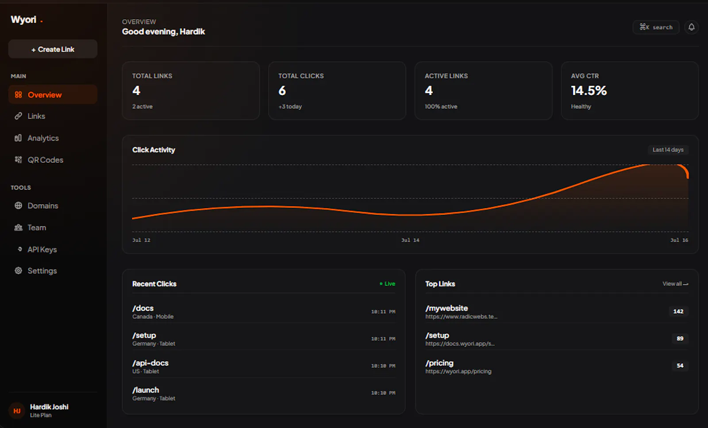Click the API Keys key icon

coord(19,249)
